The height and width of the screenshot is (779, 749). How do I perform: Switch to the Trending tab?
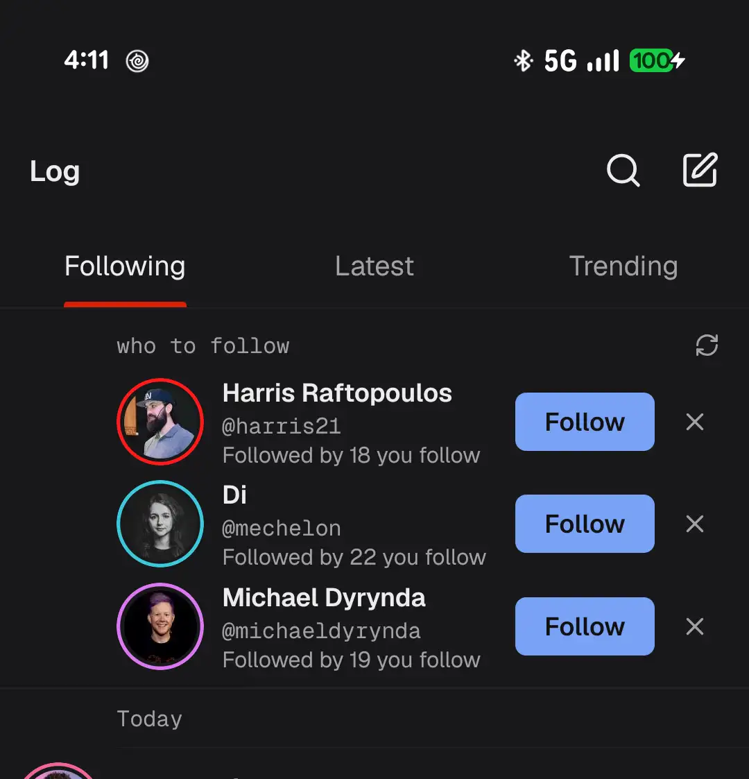[x=623, y=266]
